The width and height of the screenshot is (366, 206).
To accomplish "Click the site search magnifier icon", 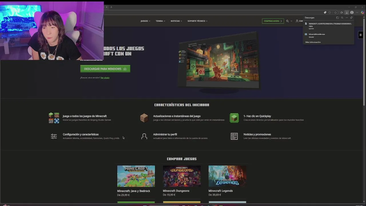I will [287, 21].
